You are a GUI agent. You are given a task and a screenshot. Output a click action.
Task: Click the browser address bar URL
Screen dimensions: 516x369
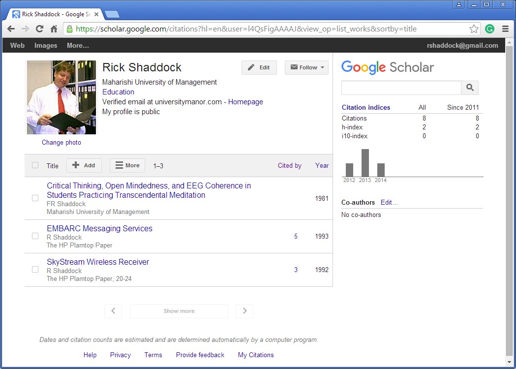pyautogui.click(x=246, y=29)
